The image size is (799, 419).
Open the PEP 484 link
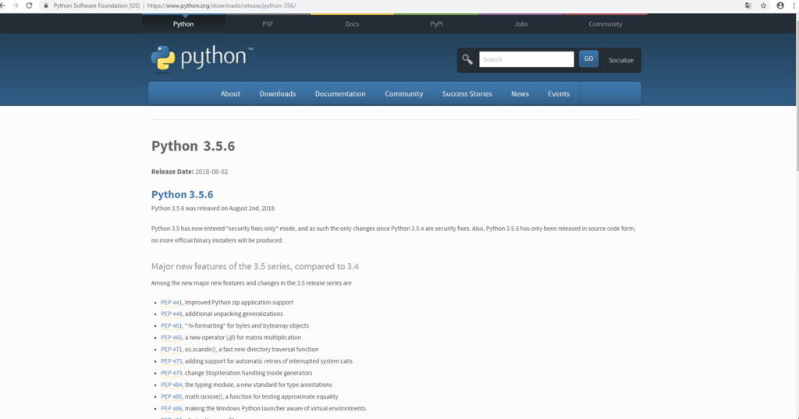click(x=171, y=385)
